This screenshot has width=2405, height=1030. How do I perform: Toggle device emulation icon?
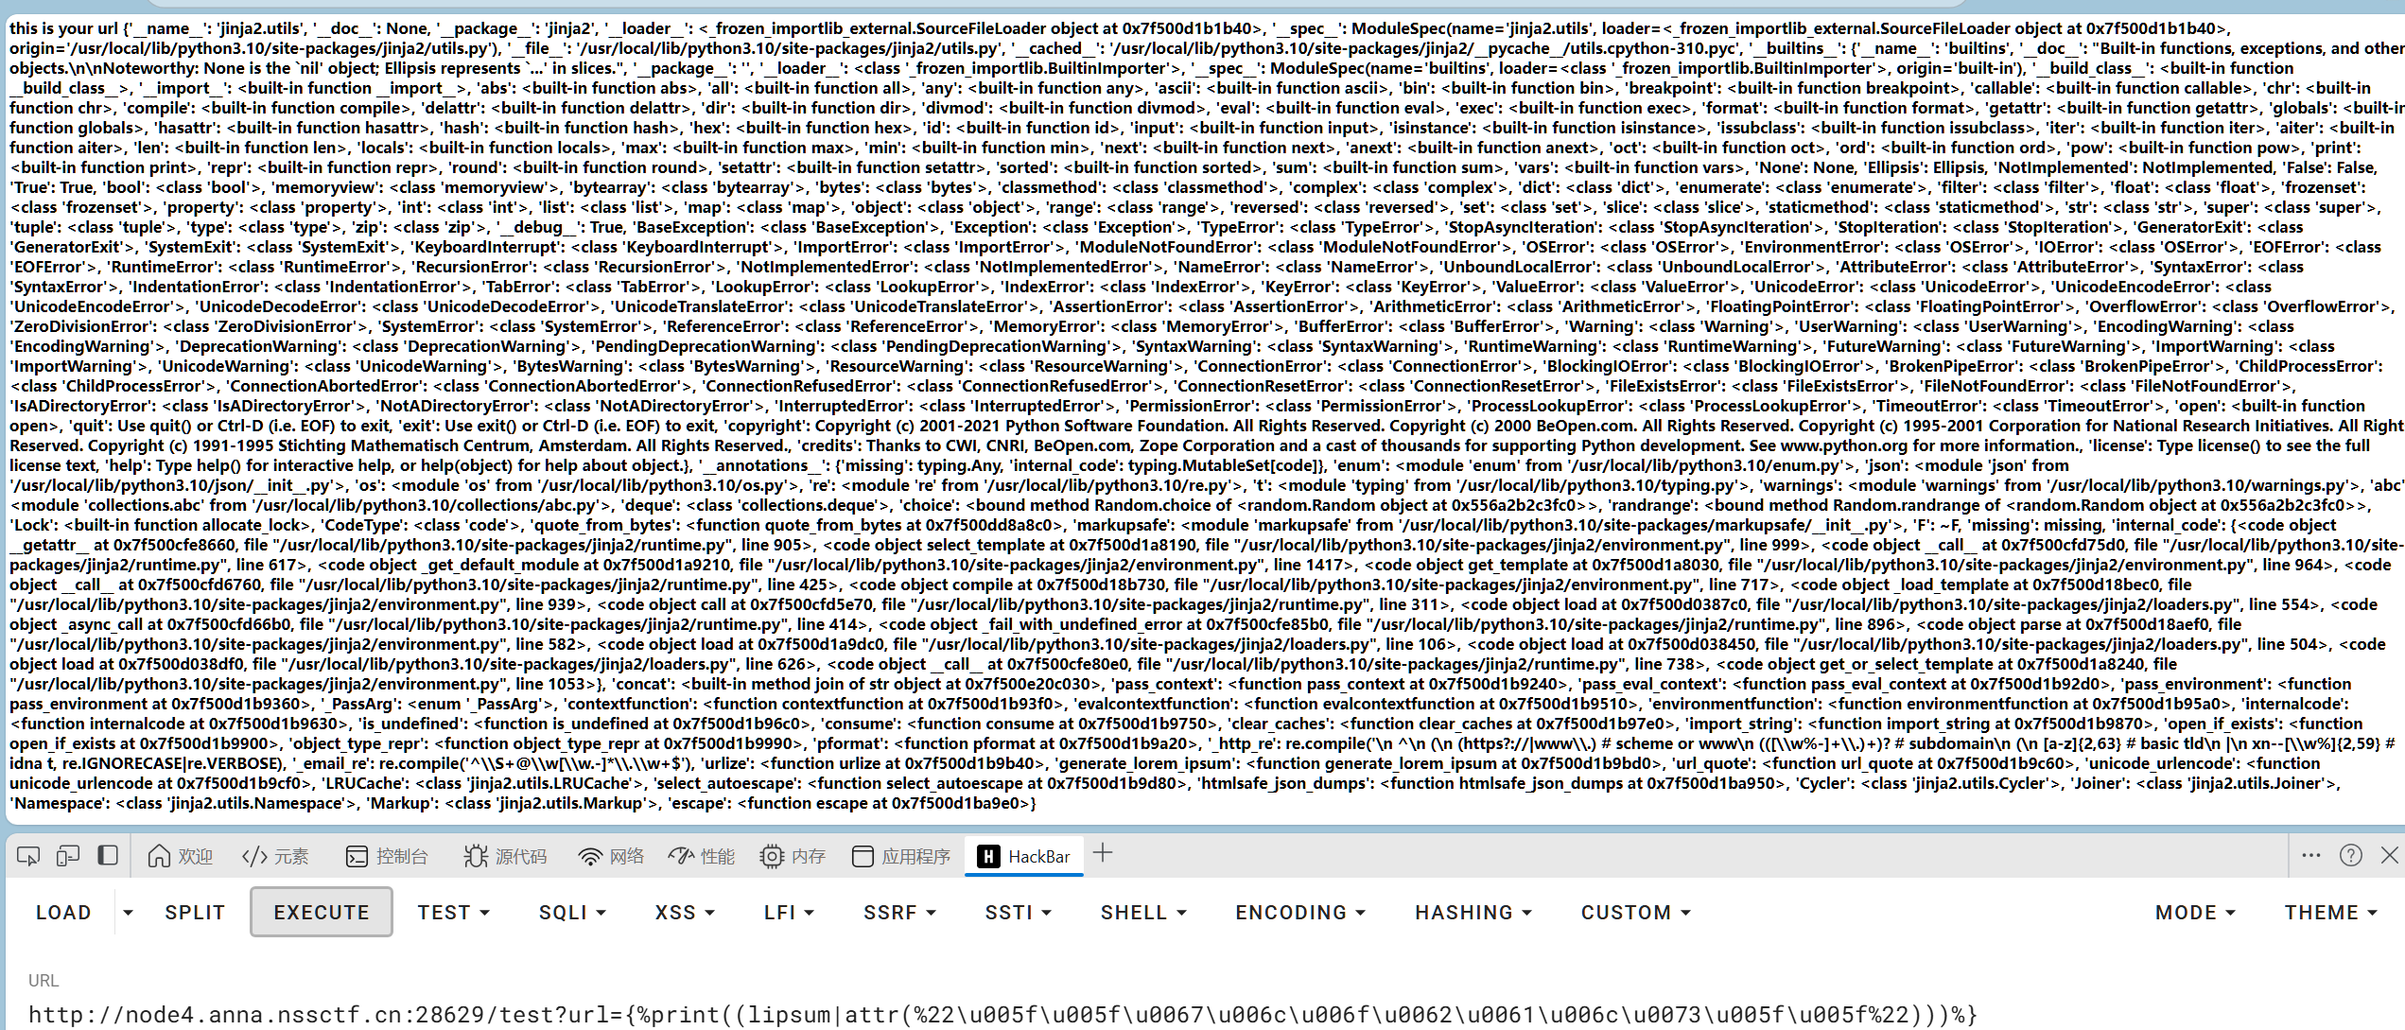68,856
